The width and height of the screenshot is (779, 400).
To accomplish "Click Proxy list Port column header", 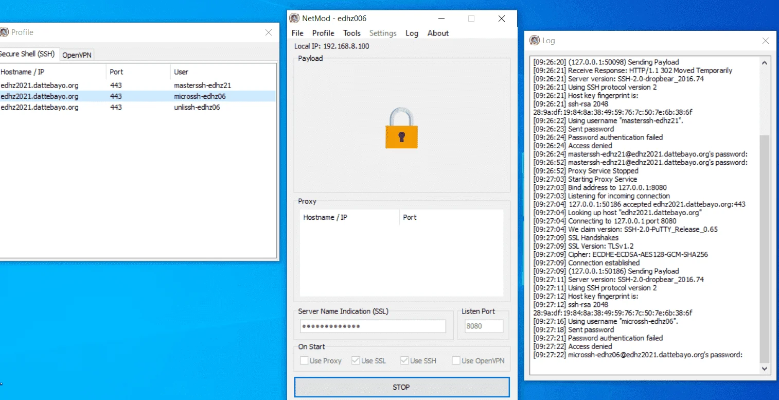I will click(x=451, y=217).
